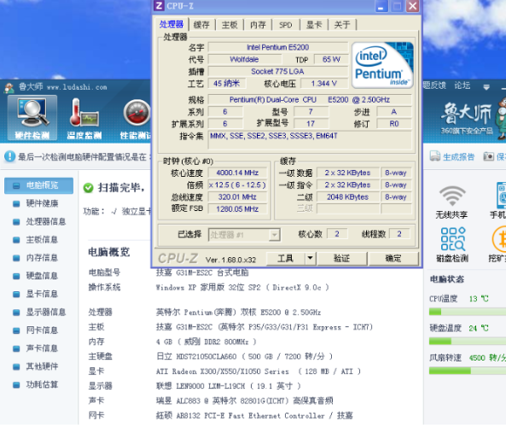
Task: Switch to SPD tab in CPU-Z
Action: click(x=286, y=25)
